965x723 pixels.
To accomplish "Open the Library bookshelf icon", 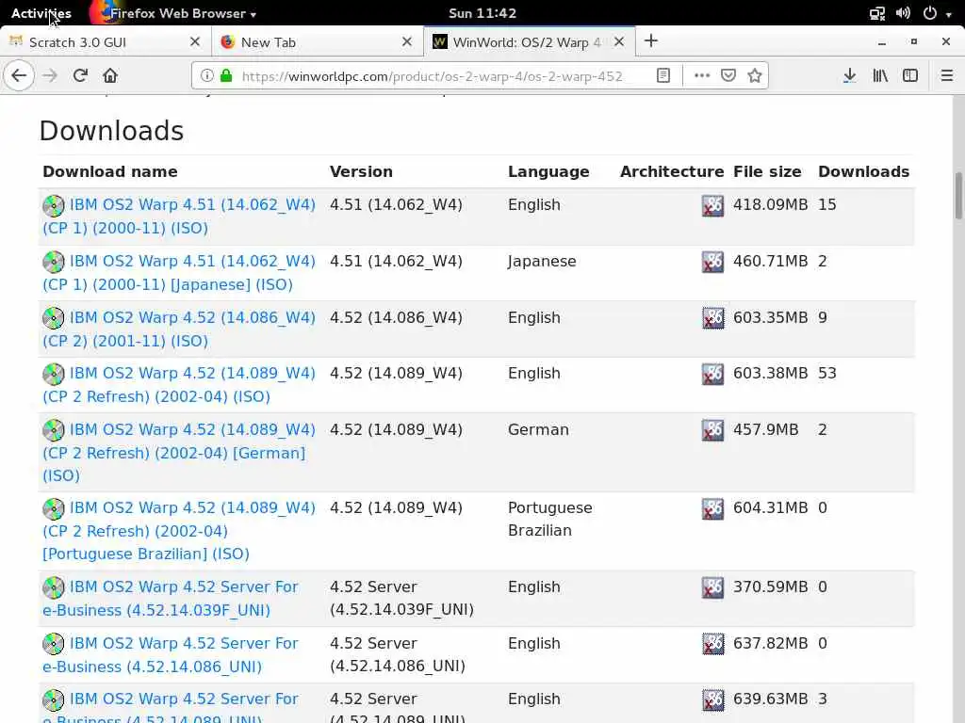I will pyautogui.click(x=880, y=75).
